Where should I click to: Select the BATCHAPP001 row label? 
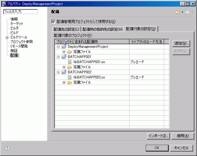pyautogui.click(x=80, y=57)
